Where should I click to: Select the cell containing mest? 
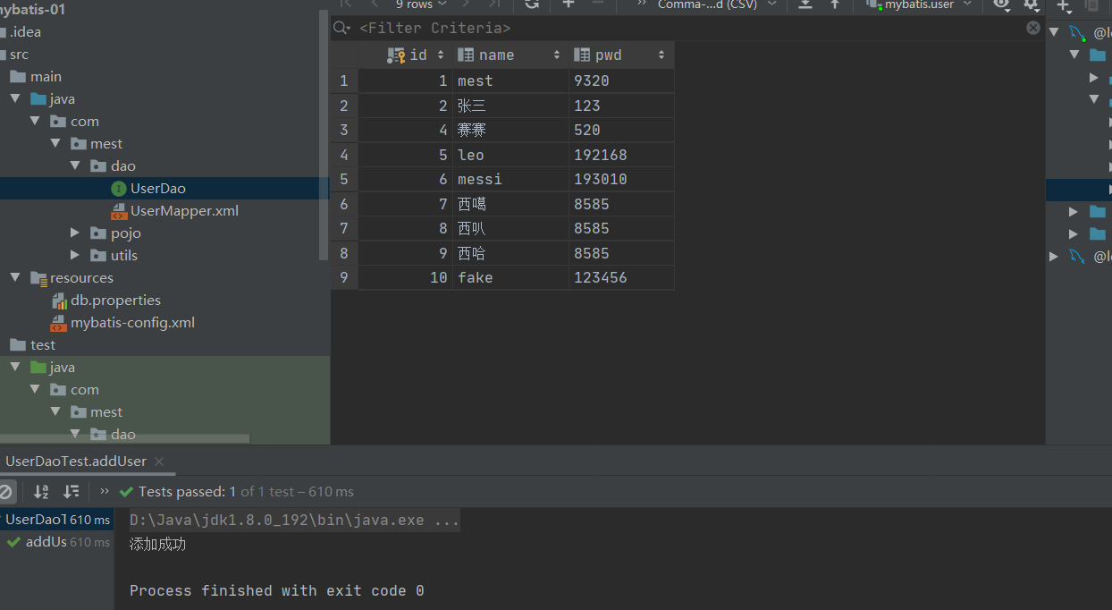coord(510,80)
